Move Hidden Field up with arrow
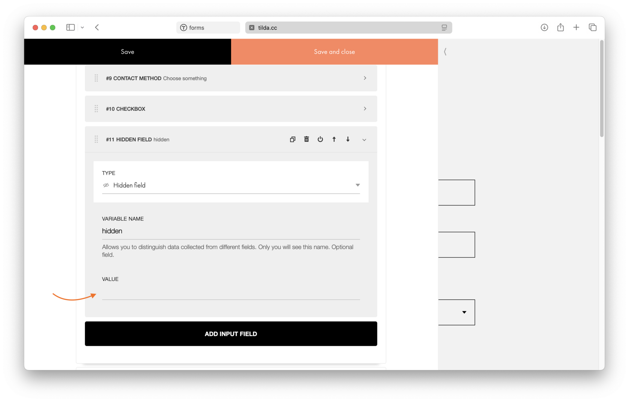The width and height of the screenshot is (629, 402). (x=334, y=139)
